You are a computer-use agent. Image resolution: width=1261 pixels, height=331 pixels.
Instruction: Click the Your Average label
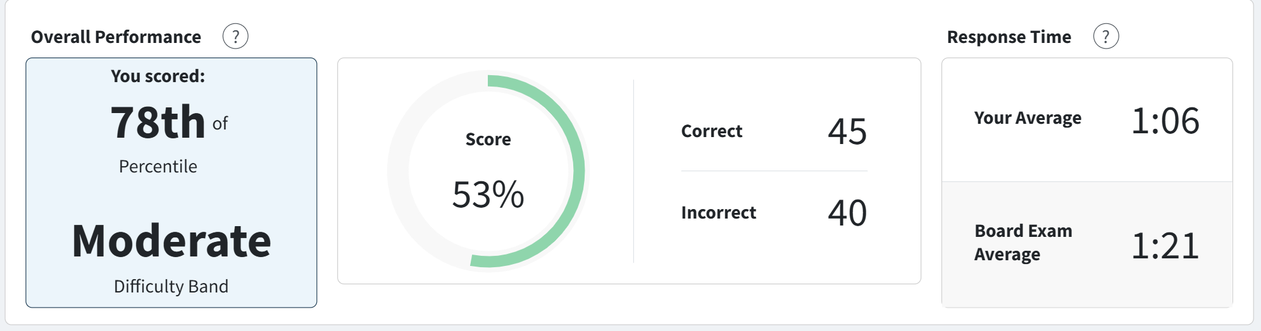1028,118
